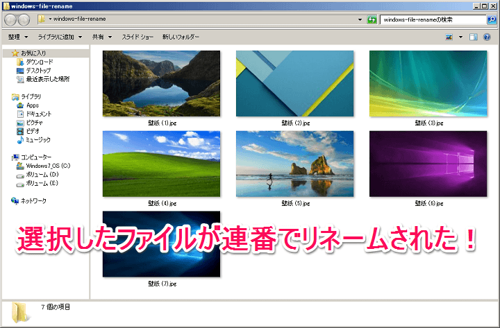This screenshot has width=500, height=328.
Task: Click the folder icon in the details pane
Action: 20,312
